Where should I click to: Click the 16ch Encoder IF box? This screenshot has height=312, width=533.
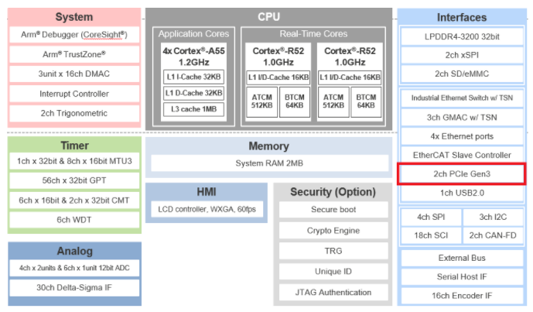click(x=462, y=296)
